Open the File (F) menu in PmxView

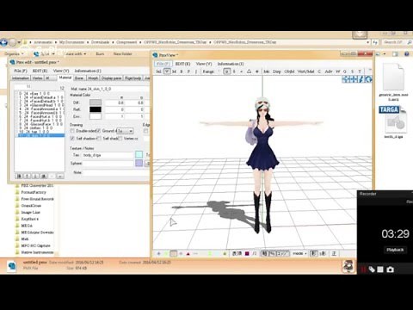[163, 64]
